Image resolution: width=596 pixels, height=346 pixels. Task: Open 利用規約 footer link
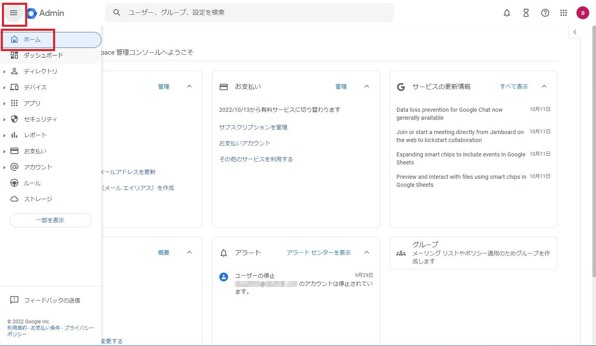[x=17, y=328]
